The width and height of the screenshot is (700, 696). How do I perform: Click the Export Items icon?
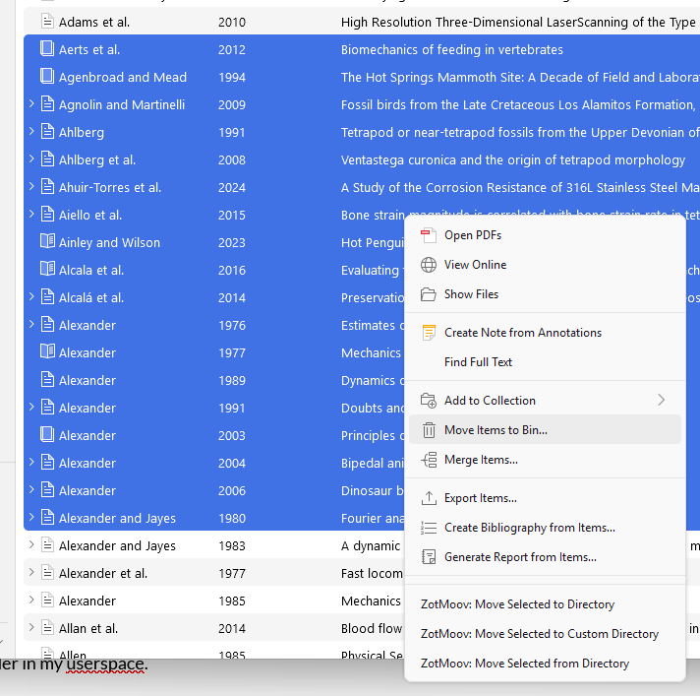pos(428,498)
